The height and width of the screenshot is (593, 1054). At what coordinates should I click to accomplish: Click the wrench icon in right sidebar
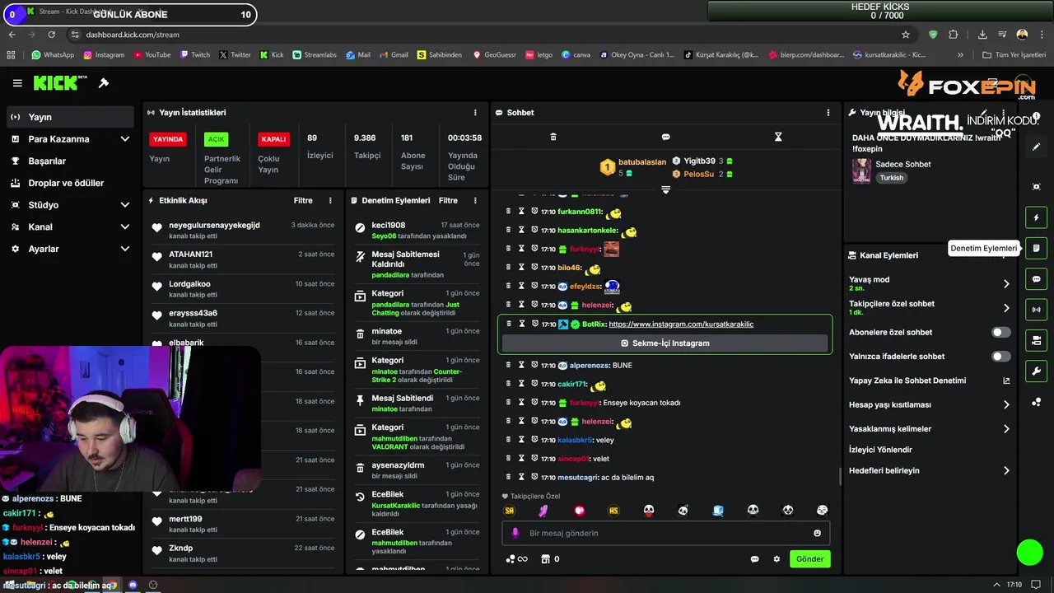pos(1037,371)
